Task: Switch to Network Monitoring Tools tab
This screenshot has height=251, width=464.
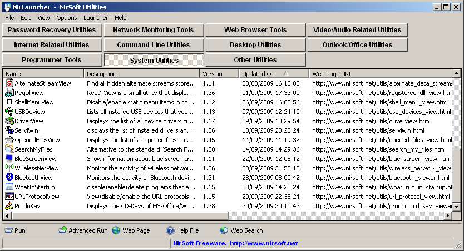Action: pyautogui.click(x=154, y=30)
